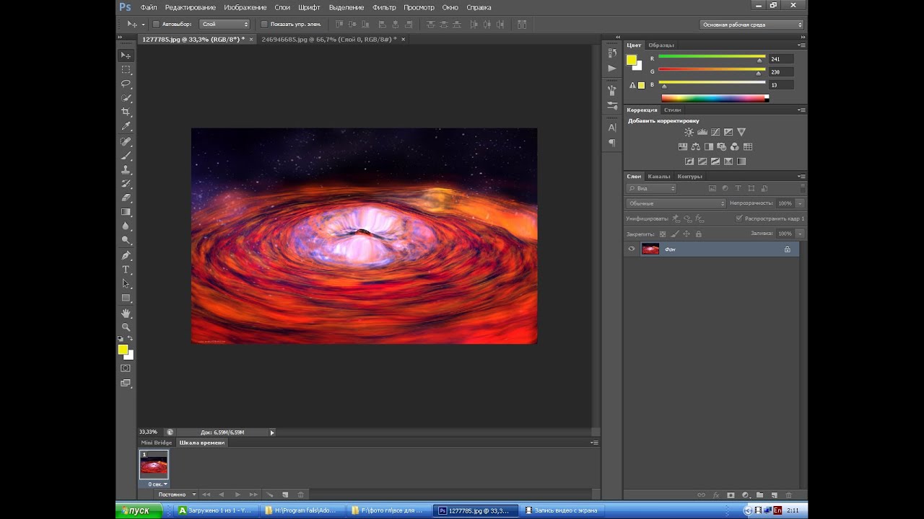Click the create new layer icon
The width and height of the screenshot is (924, 519).
point(774,495)
